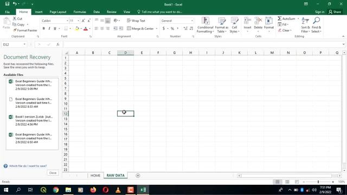Open recovered Book1 (version 2).xlsb file

(32, 120)
